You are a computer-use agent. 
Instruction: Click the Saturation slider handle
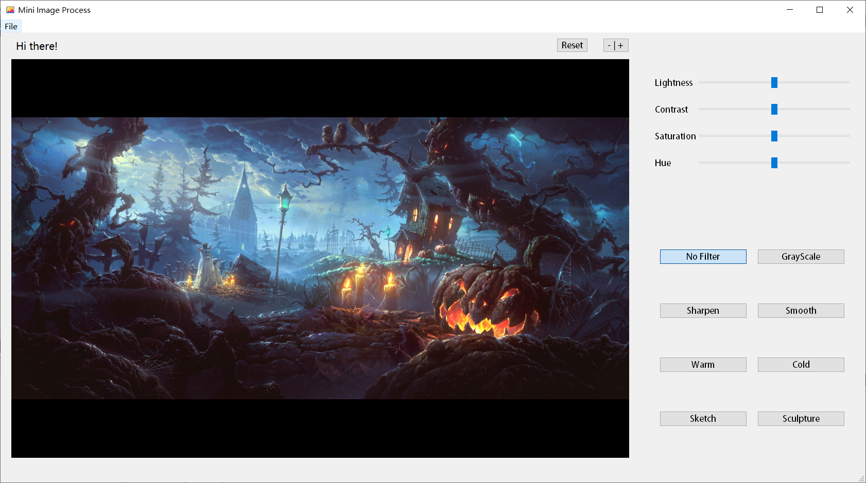click(x=774, y=136)
